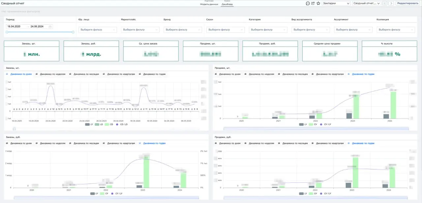Image resolution: width=422 pixels, height=203 pixels.
Task: Click the right handle of Период slider
Action: point(73,32)
